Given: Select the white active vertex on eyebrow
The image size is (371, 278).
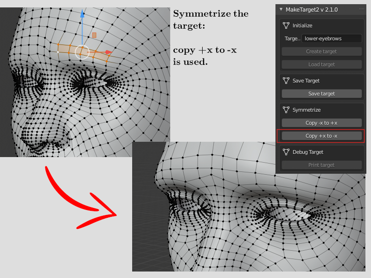Looking at the screenshot, I should [x=58, y=52].
